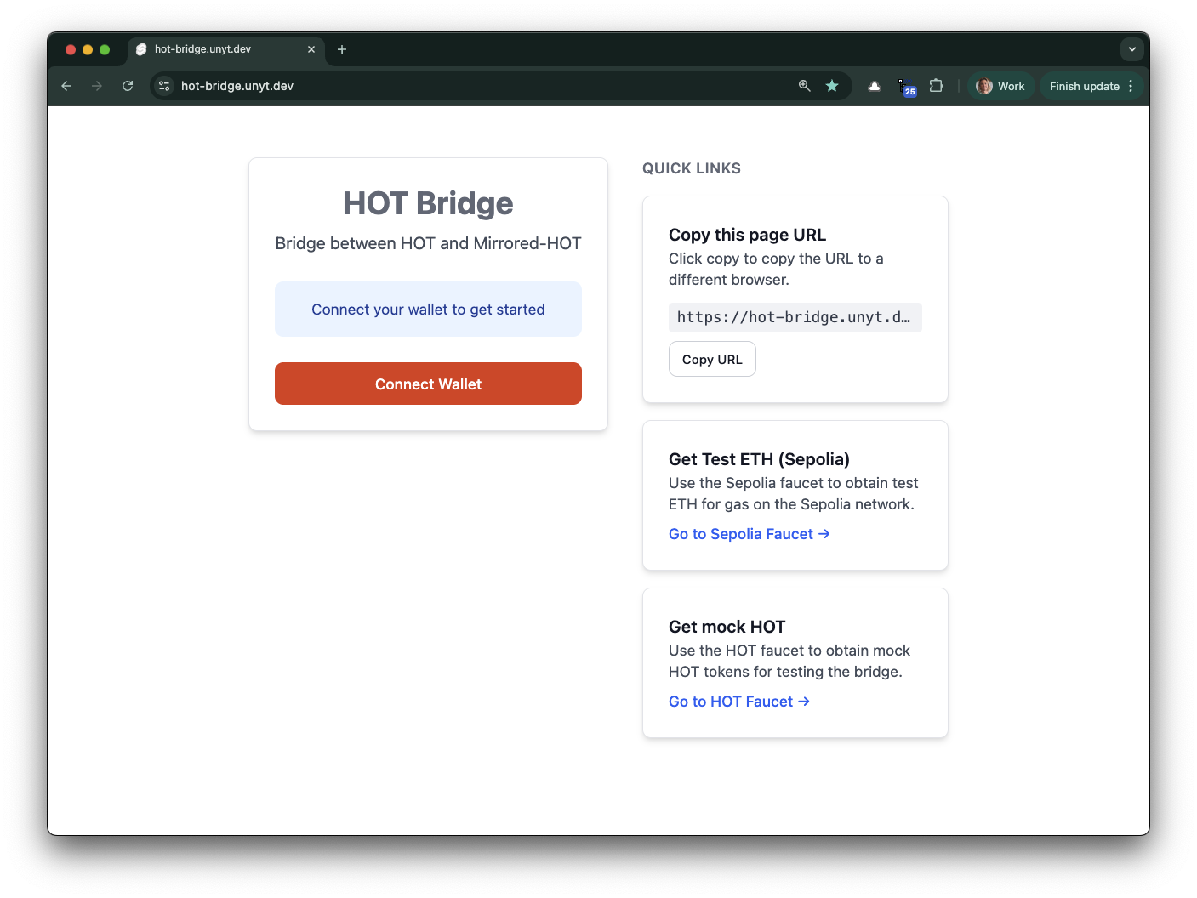Click the zoom magnifier in the address bar
The width and height of the screenshot is (1197, 898).
(x=804, y=86)
